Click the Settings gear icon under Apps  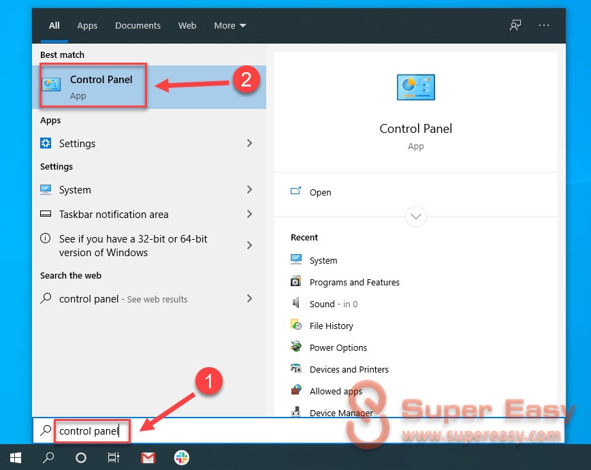pos(46,143)
